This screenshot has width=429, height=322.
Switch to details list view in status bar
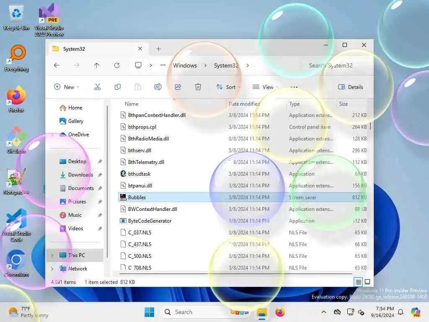[x=359, y=282]
